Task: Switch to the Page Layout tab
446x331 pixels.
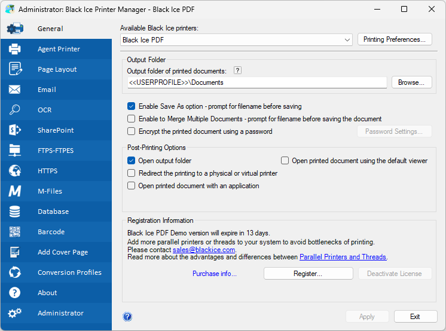Action: (57, 69)
